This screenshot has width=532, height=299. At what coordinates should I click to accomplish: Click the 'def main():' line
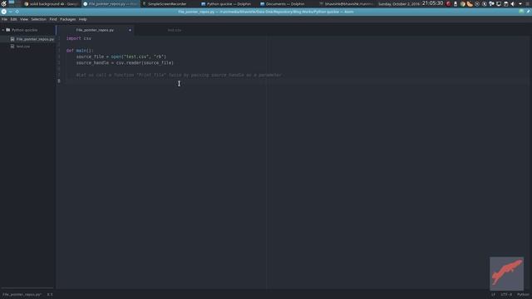click(80, 51)
